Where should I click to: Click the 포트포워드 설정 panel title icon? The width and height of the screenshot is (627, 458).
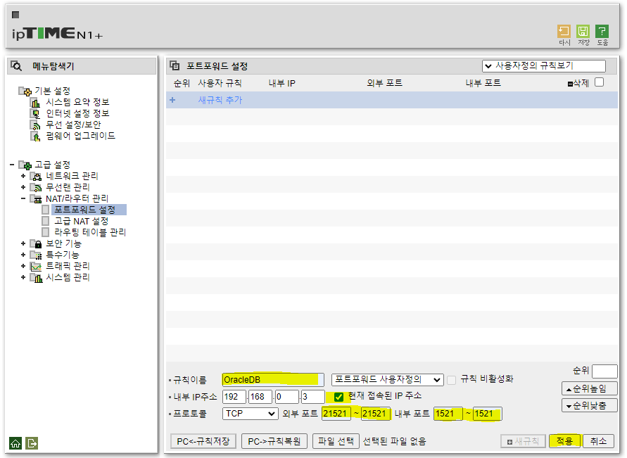pos(175,65)
